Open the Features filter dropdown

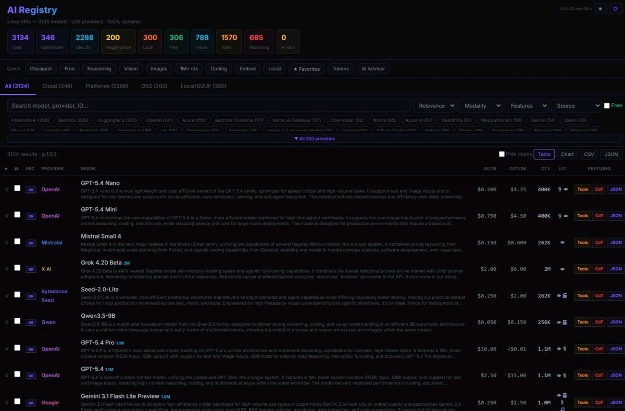coord(527,106)
